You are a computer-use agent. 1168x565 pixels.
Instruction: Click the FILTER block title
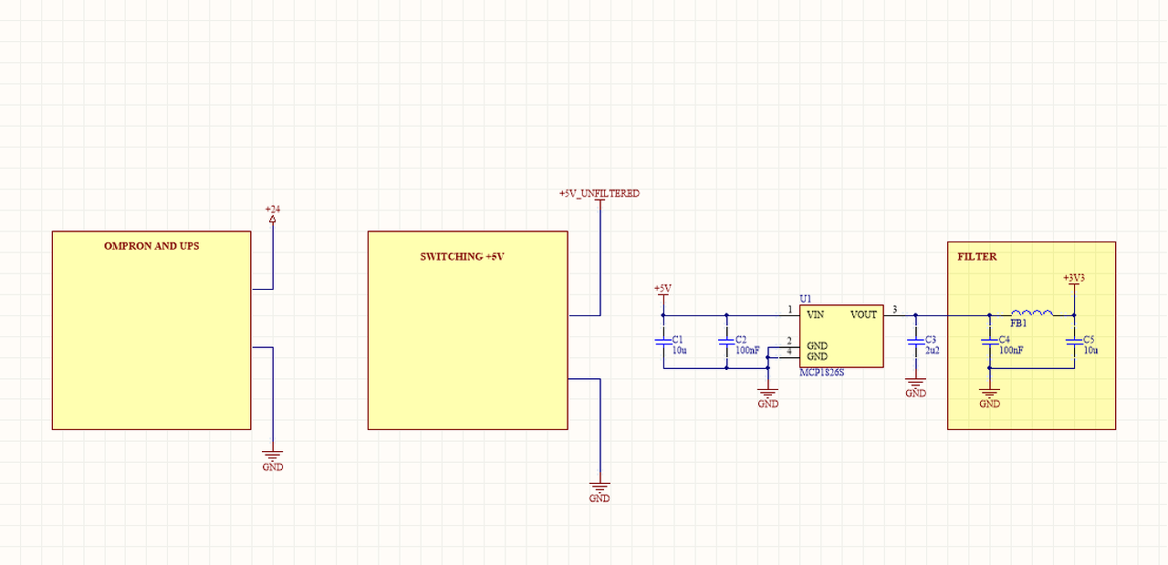[976, 257]
